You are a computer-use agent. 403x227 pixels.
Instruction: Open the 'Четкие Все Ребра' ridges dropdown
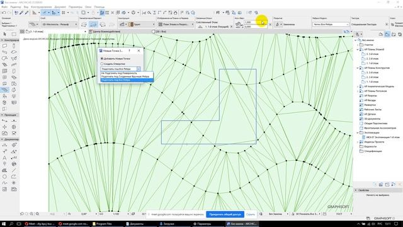[x=331, y=24]
